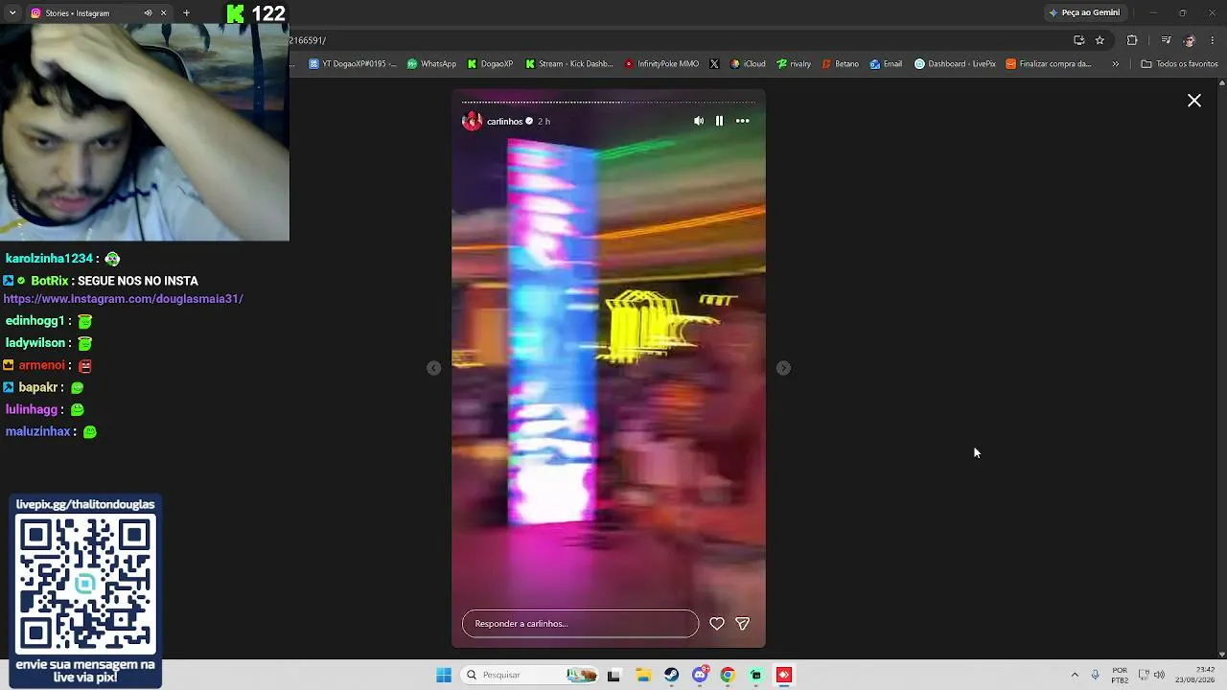Open the carlinhos profile picture
Image resolution: width=1227 pixels, height=690 pixels.
click(472, 121)
